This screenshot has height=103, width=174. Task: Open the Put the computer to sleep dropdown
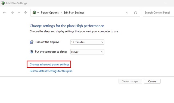87,52
